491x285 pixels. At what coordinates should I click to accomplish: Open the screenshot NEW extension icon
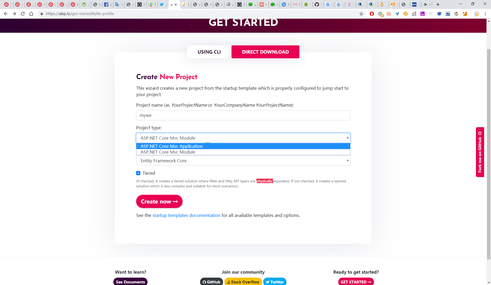click(448, 13)
